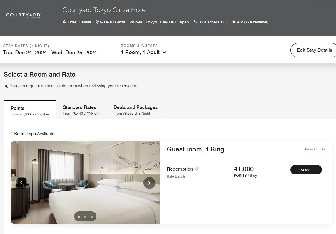The height and width of the screenshot is (234, 336).
Task: Click the building icon beside Hotel Details
Action: 64,22
